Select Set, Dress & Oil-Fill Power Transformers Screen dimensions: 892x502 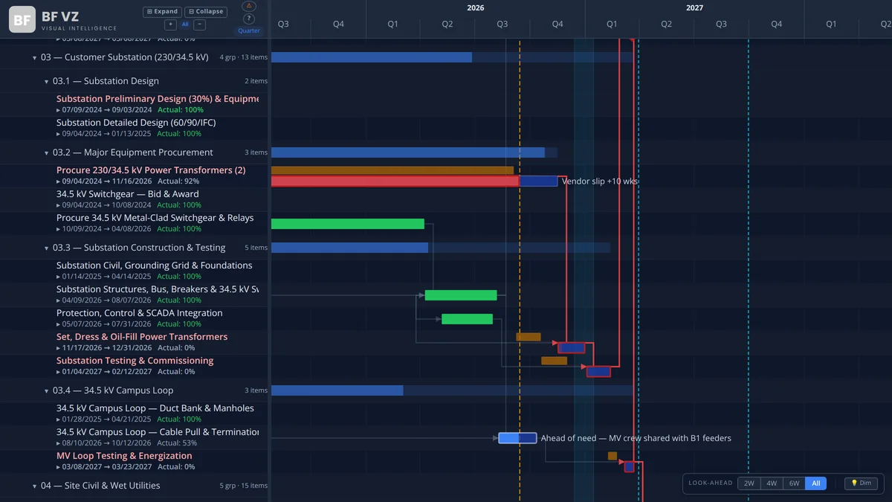tap(142, 337)
